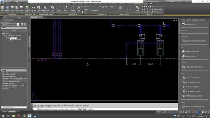Open the Windows Start menu

click(x=3, y=116)
